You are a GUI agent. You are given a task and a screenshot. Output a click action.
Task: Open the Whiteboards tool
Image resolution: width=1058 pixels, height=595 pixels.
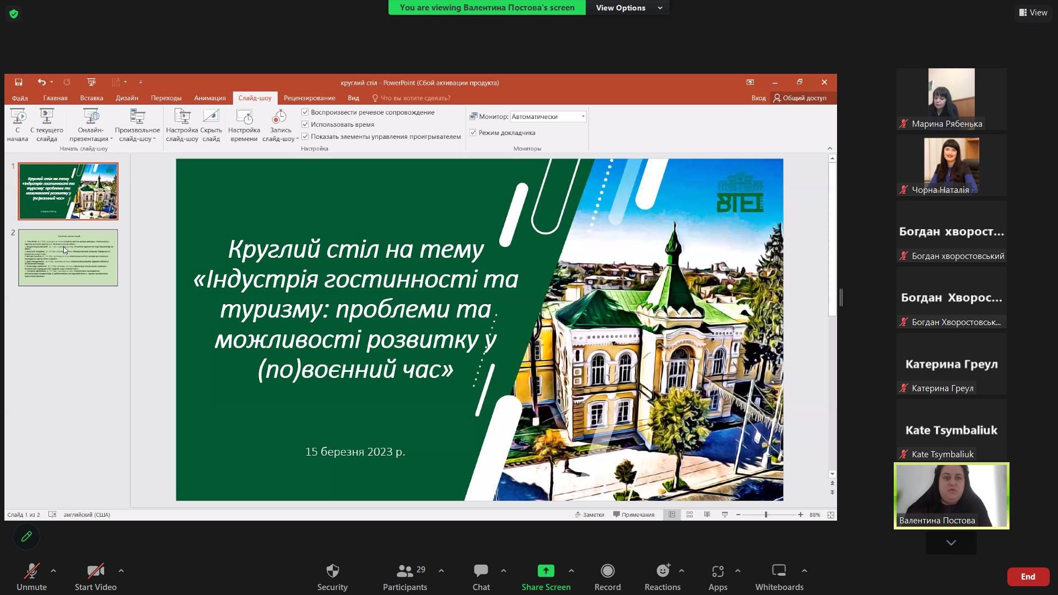click(x=779, y=571)
